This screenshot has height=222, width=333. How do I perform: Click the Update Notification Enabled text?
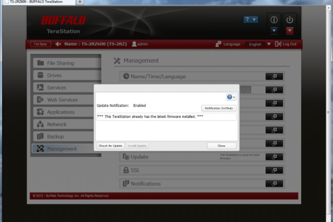(121, 105)
